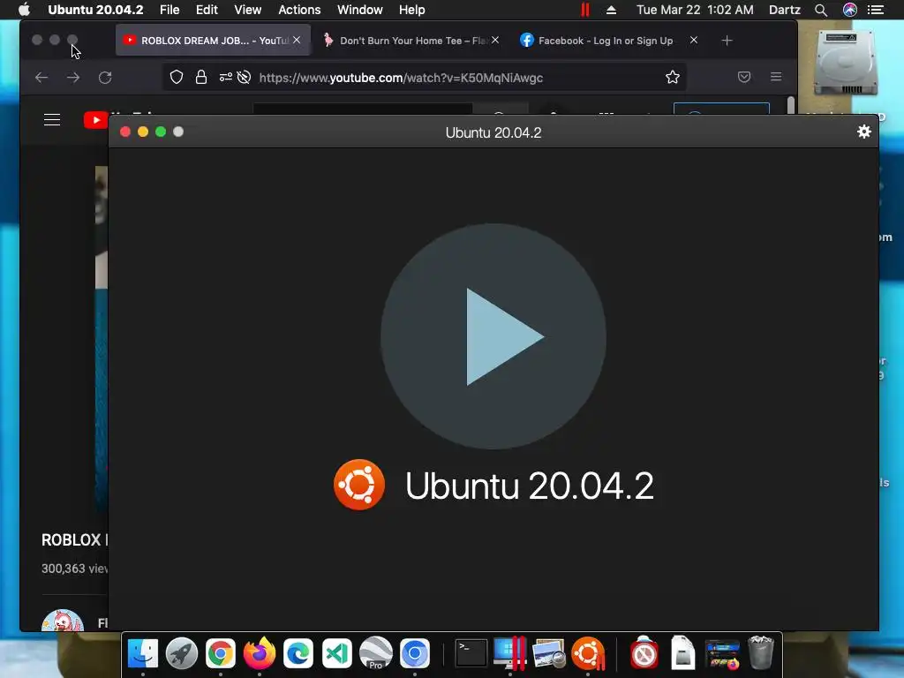The width and height of the screenshot is (904, 678).
Task: Open the Window menu
Action: point(360,10)
